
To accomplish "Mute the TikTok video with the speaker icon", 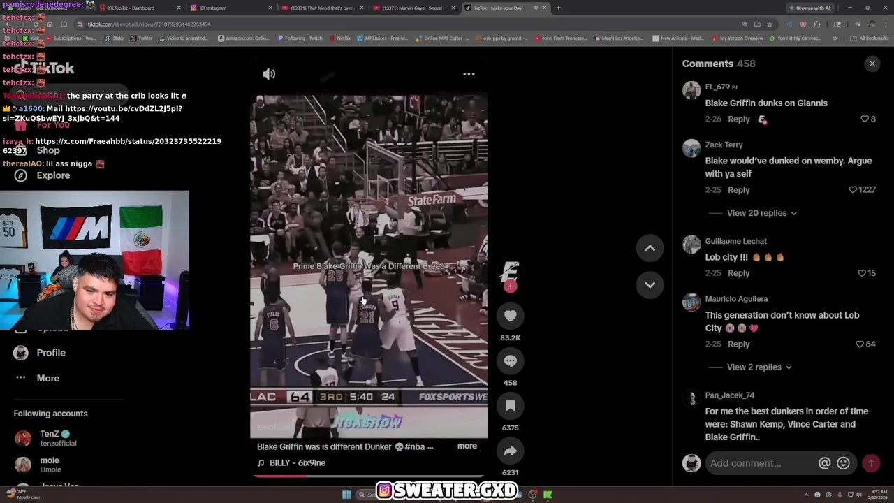I will [269, 74].
